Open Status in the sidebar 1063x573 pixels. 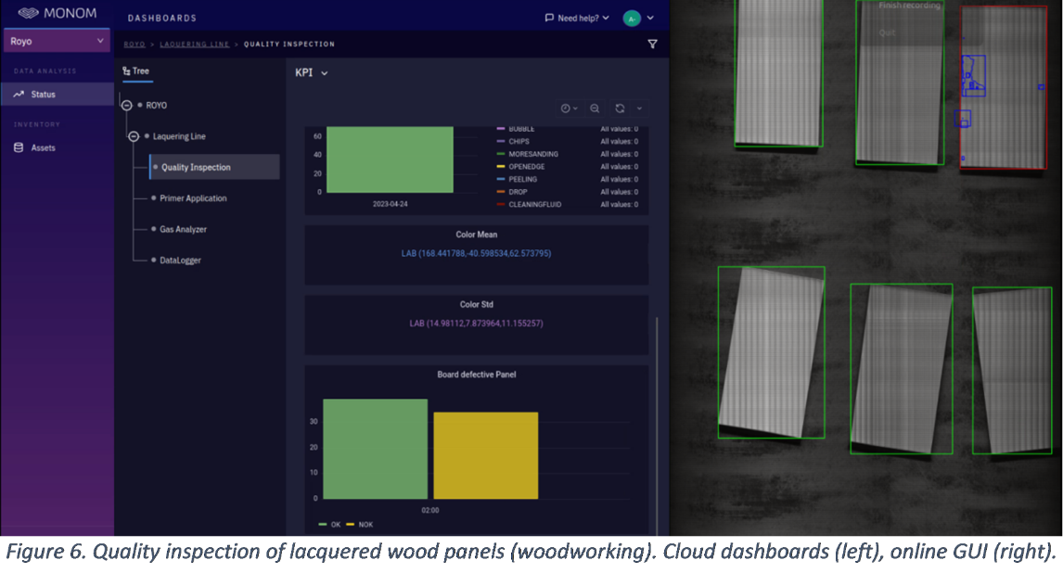43,95
